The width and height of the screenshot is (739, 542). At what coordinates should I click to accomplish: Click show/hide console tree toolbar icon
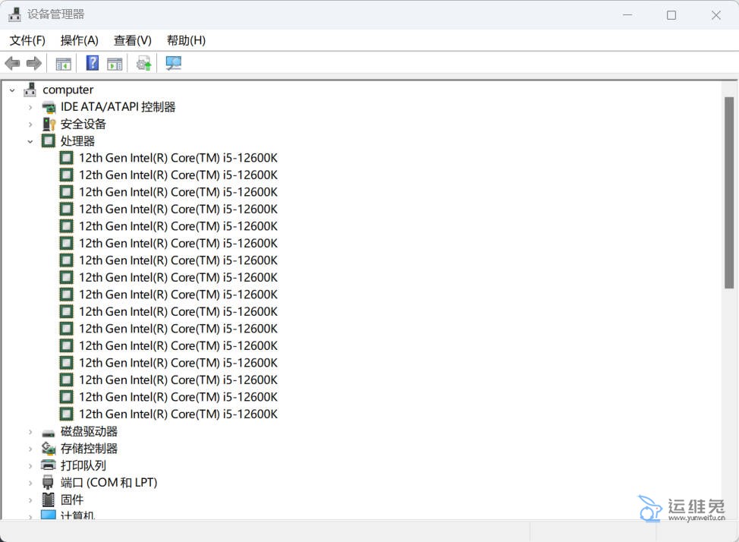(x=64, y=64)
